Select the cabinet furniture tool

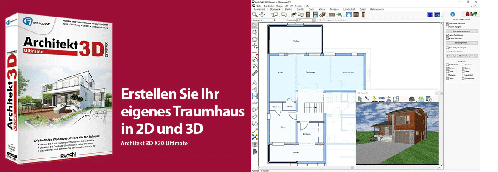click(356, 14)
